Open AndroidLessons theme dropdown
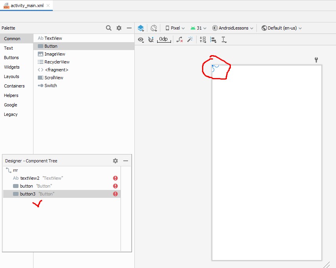 (x=233, y=28)
